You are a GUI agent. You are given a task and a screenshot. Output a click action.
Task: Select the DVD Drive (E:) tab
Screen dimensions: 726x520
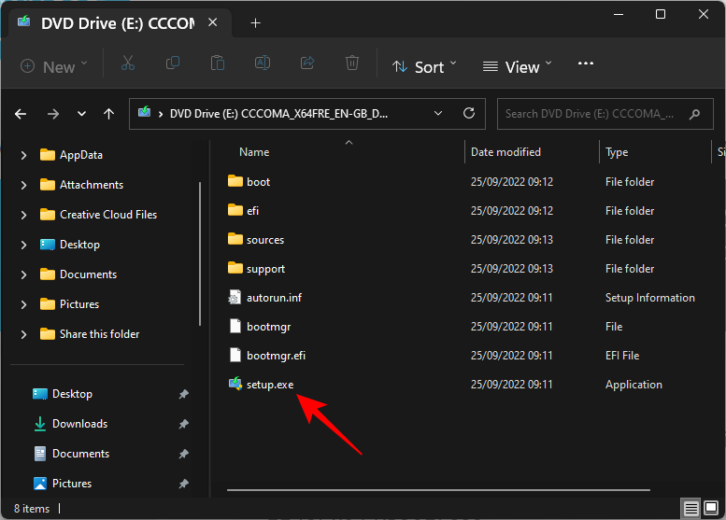tap(118, 23)
